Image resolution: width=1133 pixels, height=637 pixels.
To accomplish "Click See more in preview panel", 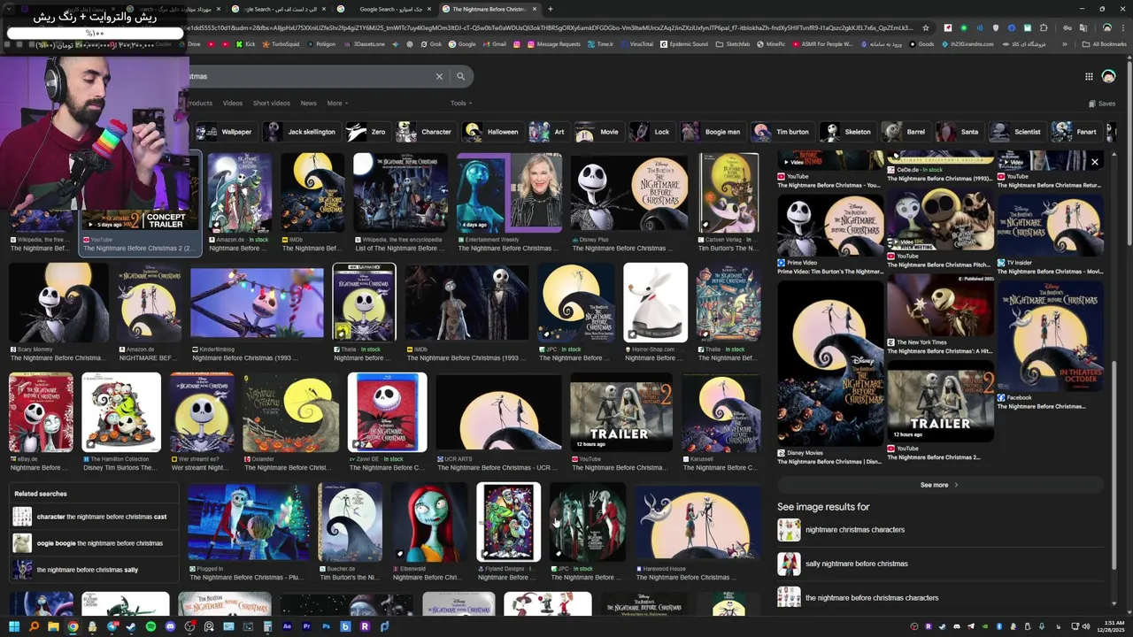I will (x=938, y=485).
